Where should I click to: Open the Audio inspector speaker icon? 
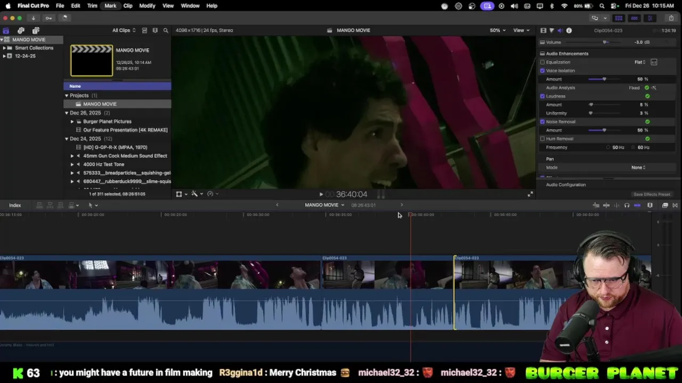tap(560, 30)
